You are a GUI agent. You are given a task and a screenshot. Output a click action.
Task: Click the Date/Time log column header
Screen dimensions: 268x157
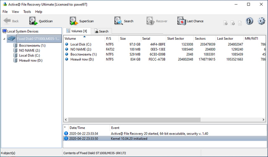coord(89,128)
